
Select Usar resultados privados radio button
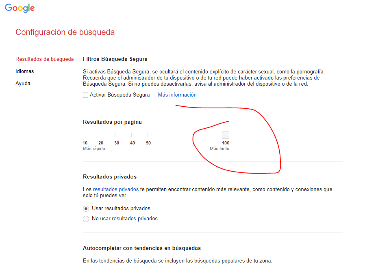pyautogui.click(x=86, y=209)
